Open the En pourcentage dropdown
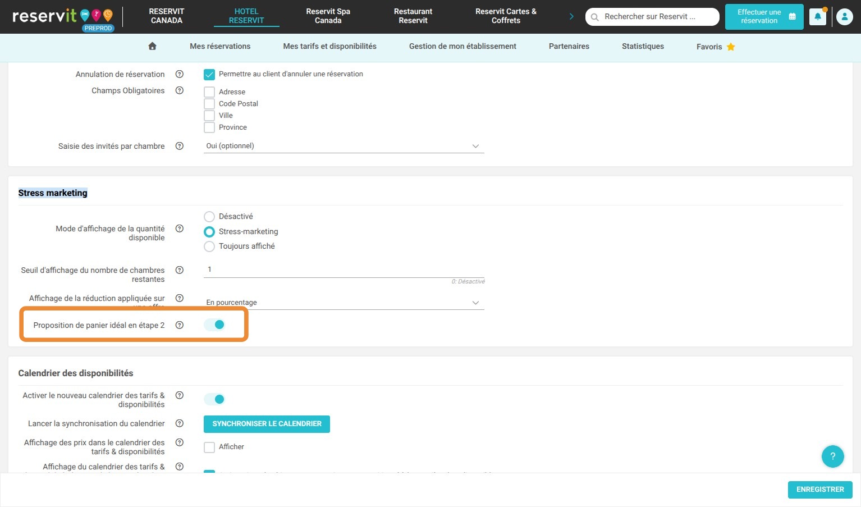The height and width of the screenshot is (507, 861). pyautogui.click(x=344, y=303)
